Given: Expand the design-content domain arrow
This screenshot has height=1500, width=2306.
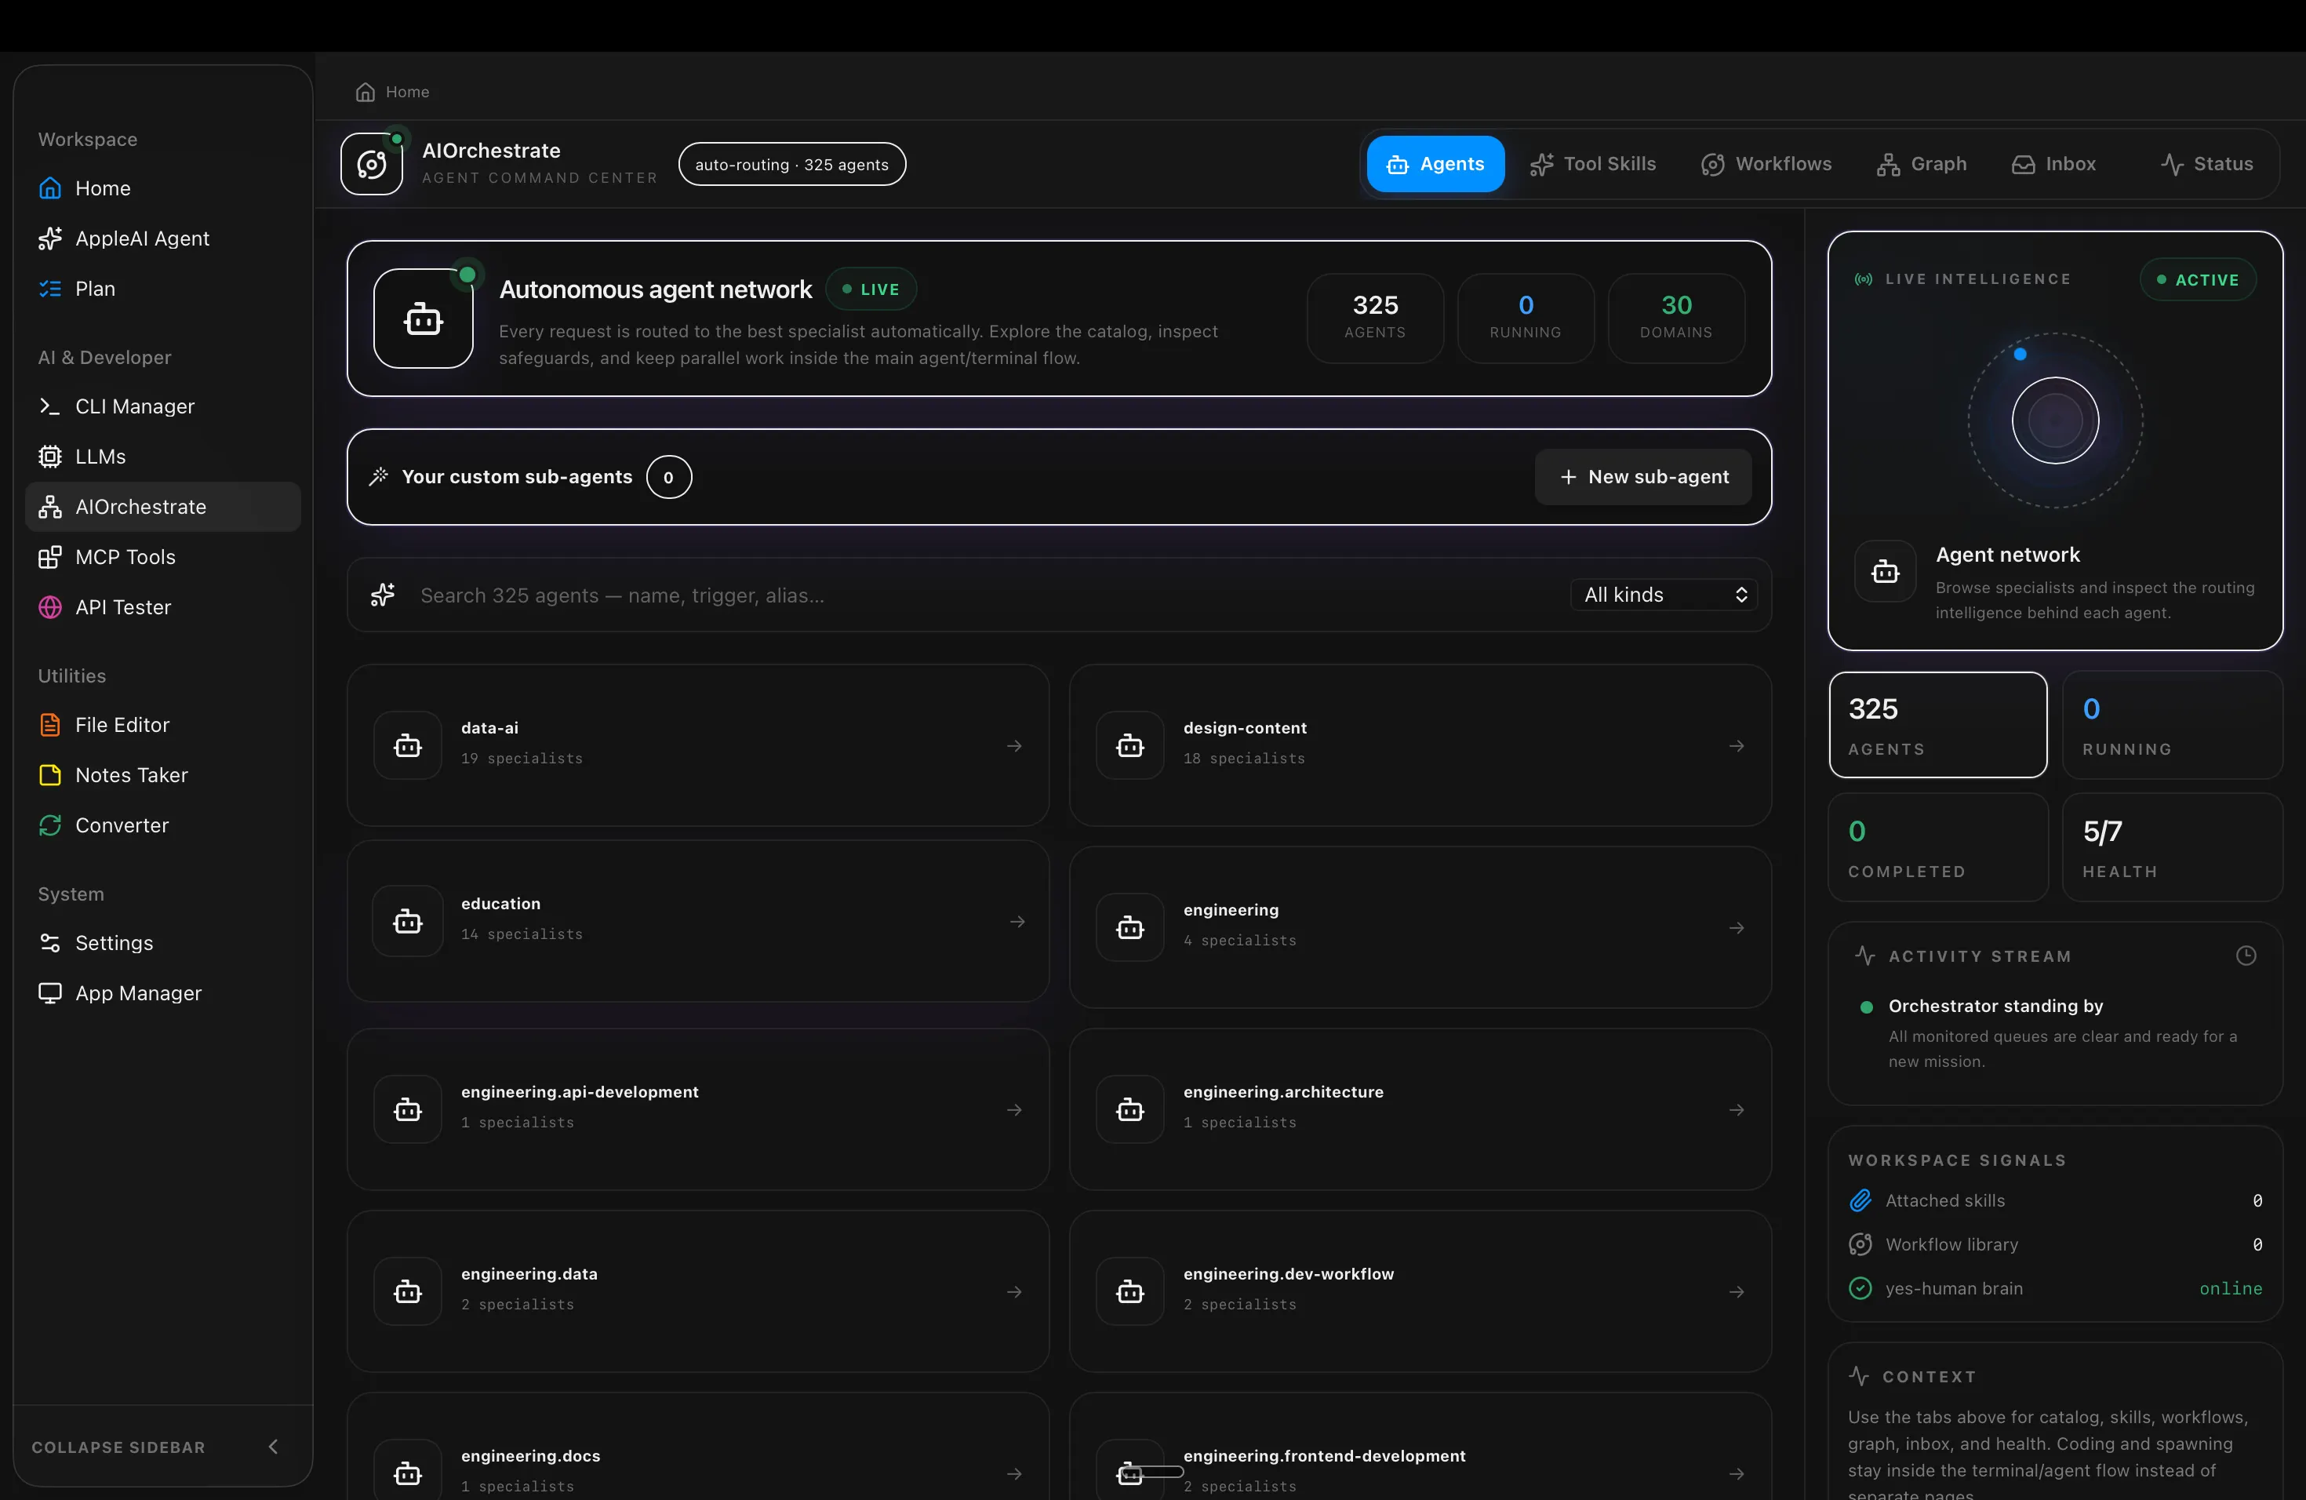Looking at the screenshot, I should pyautogui.click(x=1737, y=745).
